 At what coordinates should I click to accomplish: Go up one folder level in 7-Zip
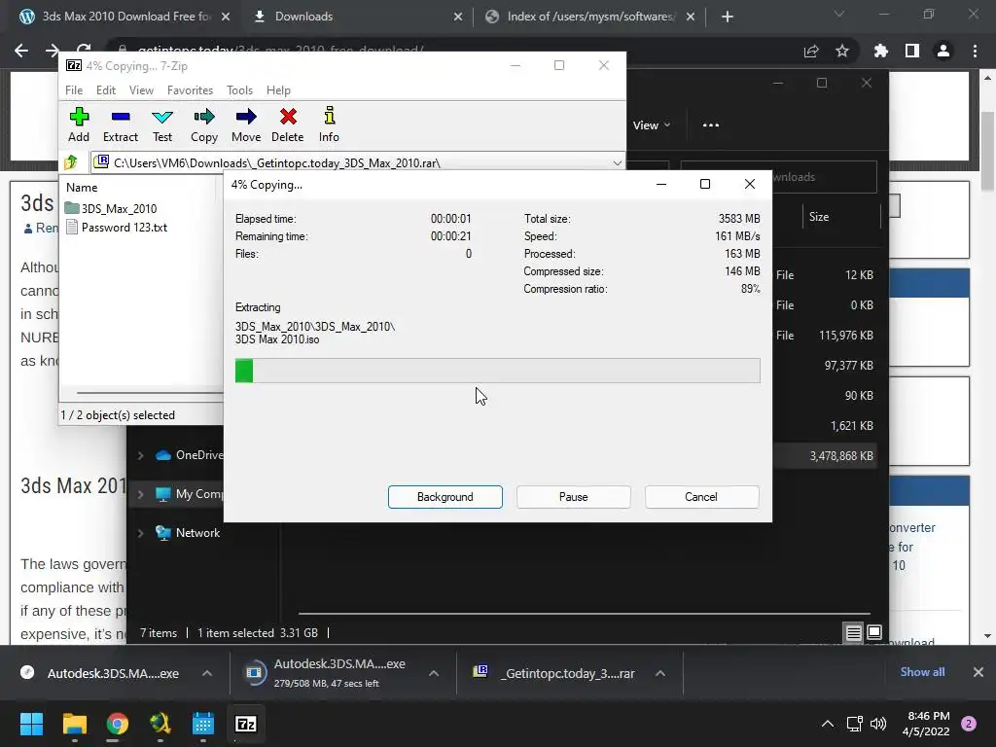tap(71, 162)
